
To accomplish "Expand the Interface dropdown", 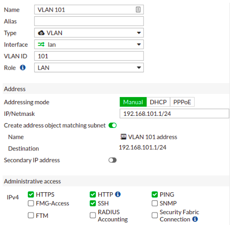I will tap(139, 44).
